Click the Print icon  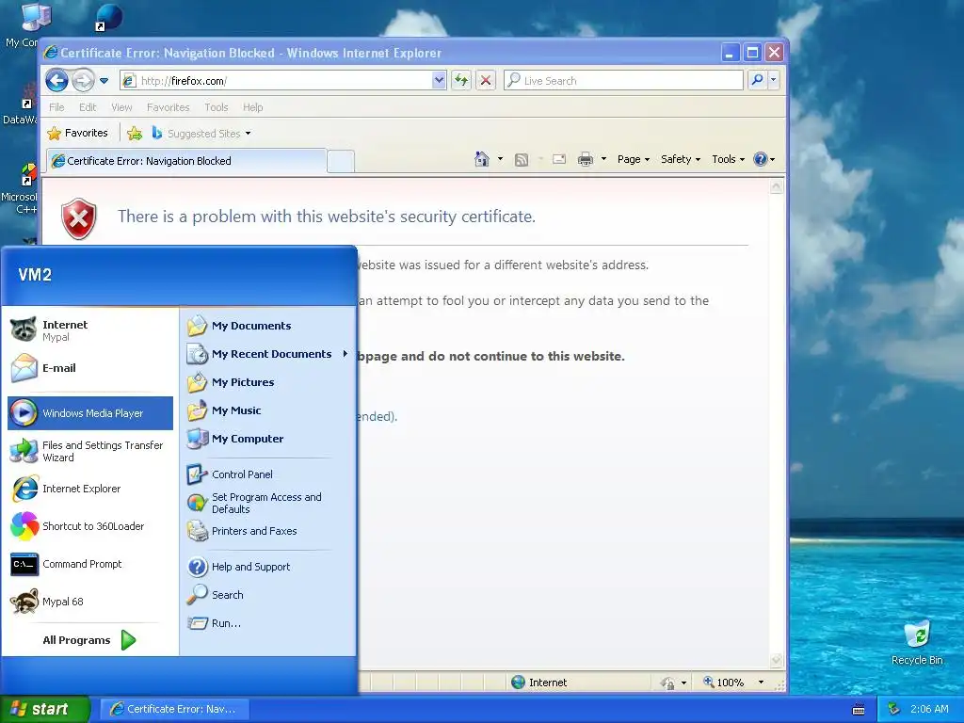(x=586, y=160)
